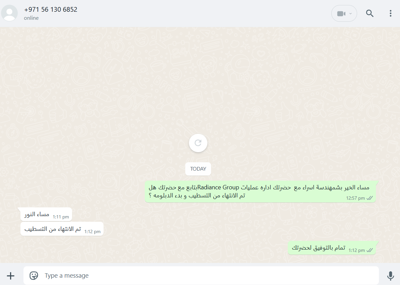Open search in this chat
Viewport: 400px width, 285px height.
pos(370,13)
